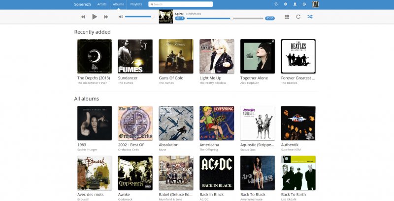Click The Blackwater Fever artist name

click(x=92, y=83)
